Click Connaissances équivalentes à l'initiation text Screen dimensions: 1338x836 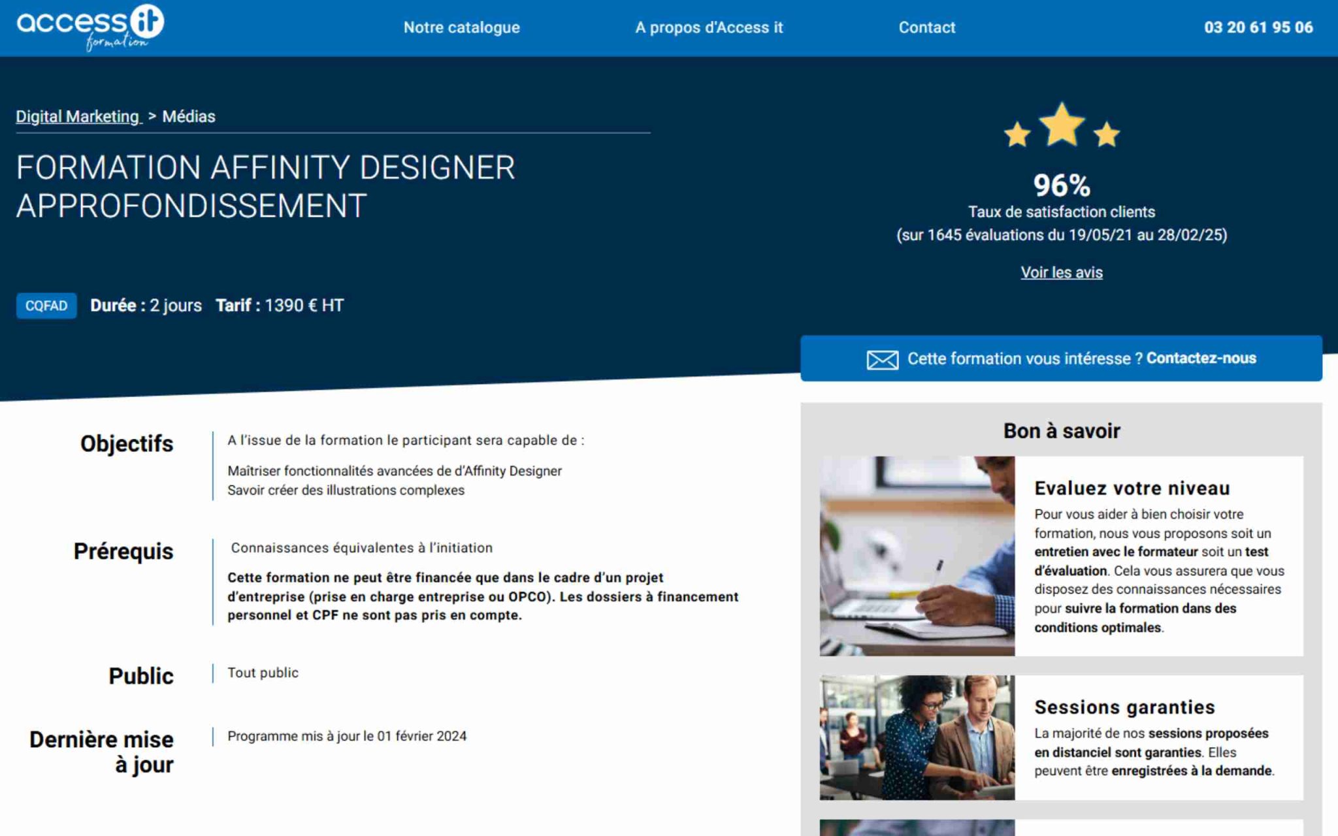(x=361, y=548)
